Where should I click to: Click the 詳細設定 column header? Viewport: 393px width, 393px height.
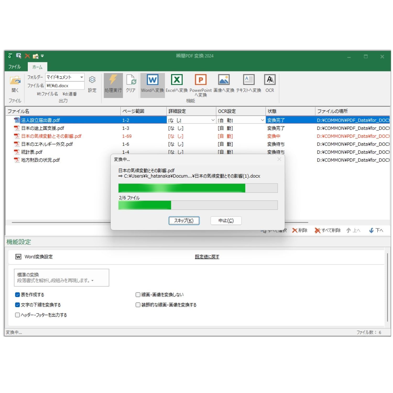[191, 111]
